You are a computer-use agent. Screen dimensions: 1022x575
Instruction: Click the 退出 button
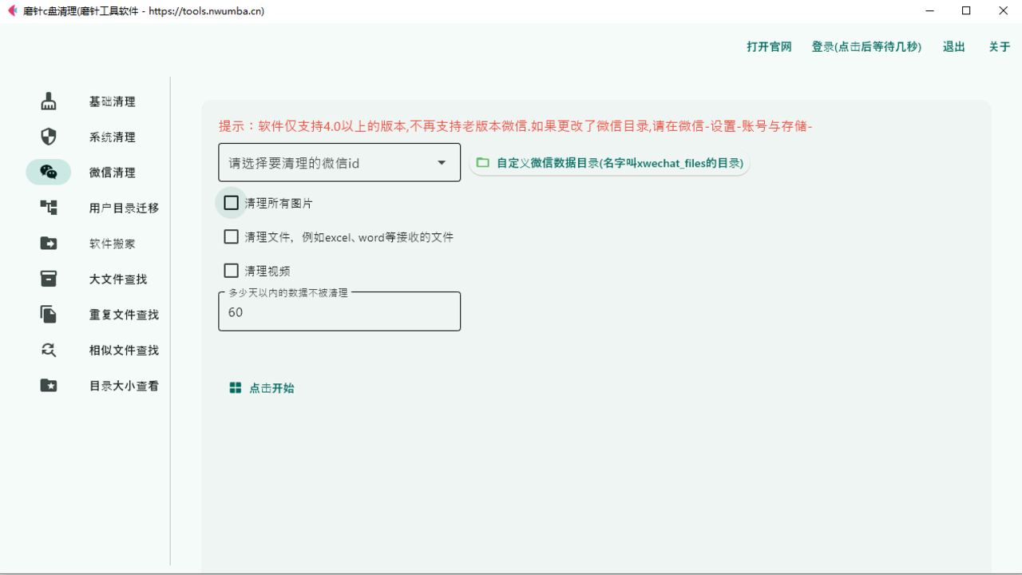pyautogui.click(x=954, y=46)
